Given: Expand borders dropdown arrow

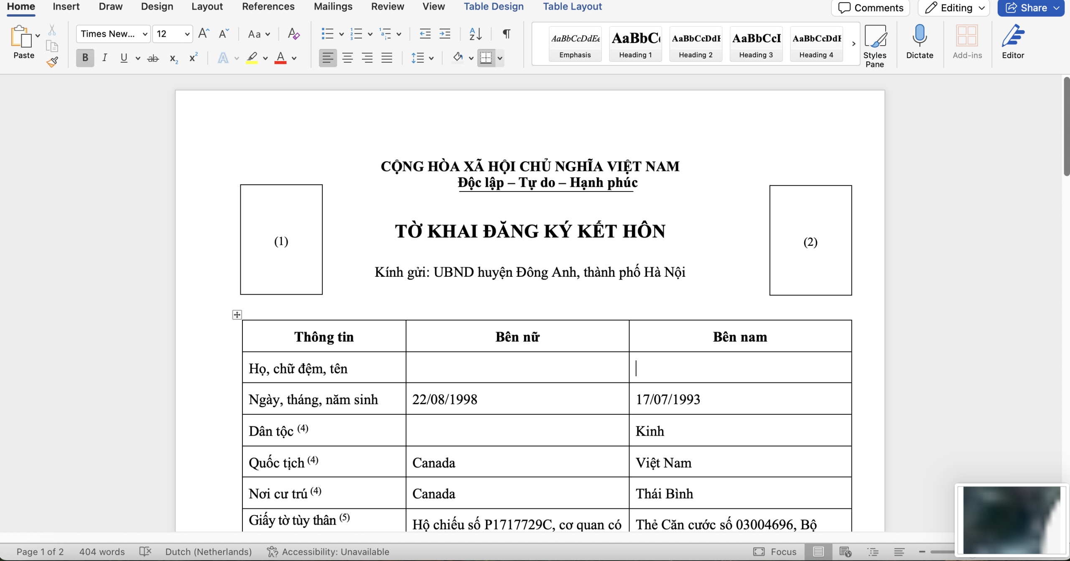Looking at the screenshot, I should [x=499, y=59].
